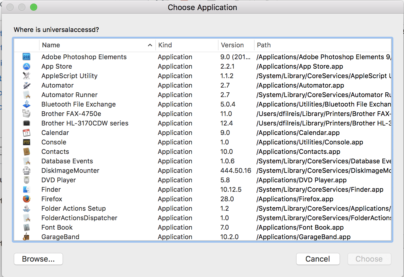Click the Font Book icon
The height and width of the screenshot is (277, 404).
click(27, 227)
